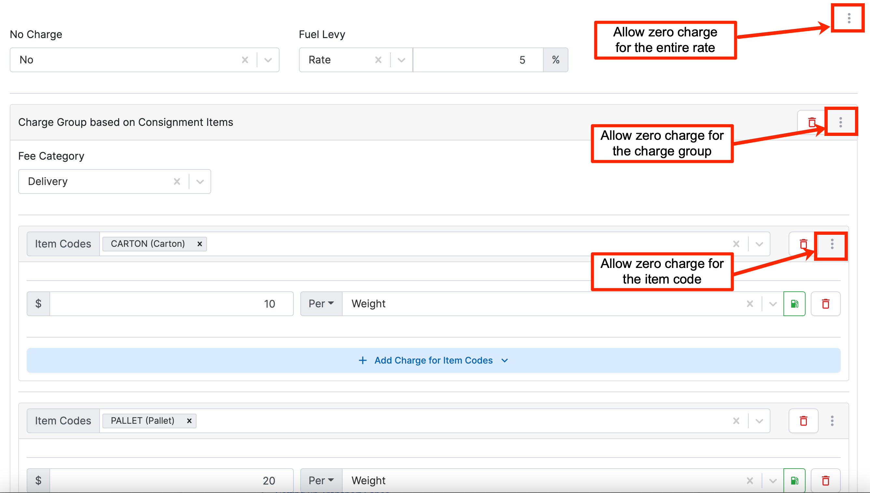This screenshot has height=493, width=870.
Task: Click Add Charge for Item Codes button
Action: click(x=433, y=360)
